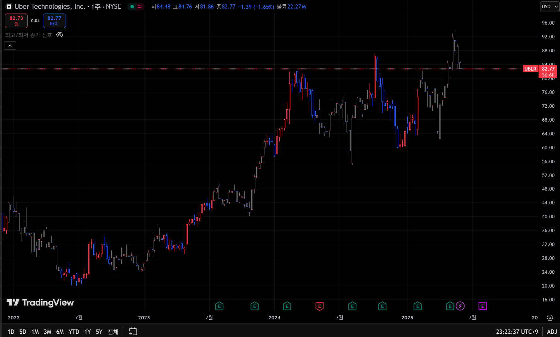
Task: Click the UBER red price label
Action: pyautogui.click(x=530, y=69)
